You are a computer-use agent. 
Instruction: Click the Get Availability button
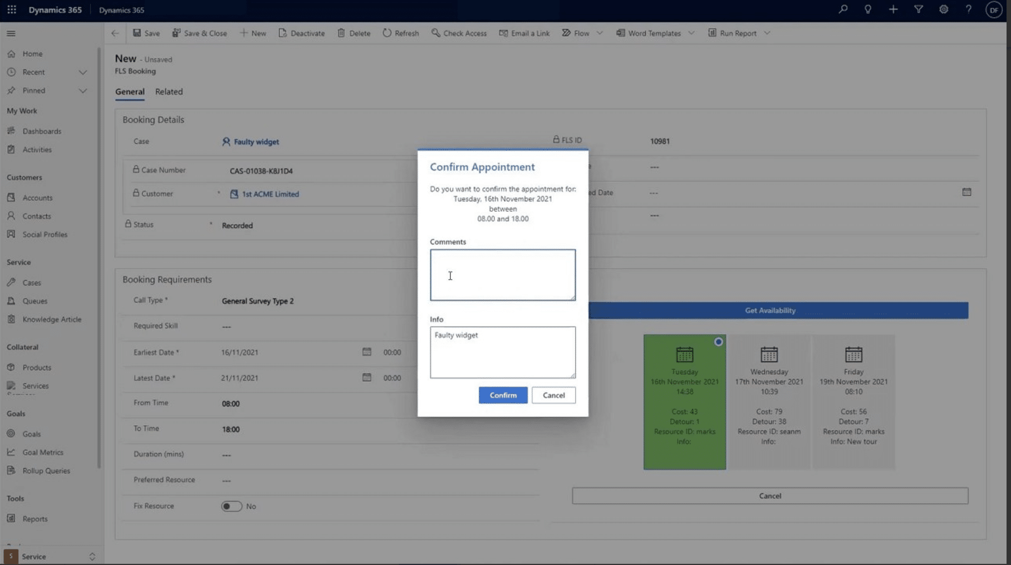point(769,310)
